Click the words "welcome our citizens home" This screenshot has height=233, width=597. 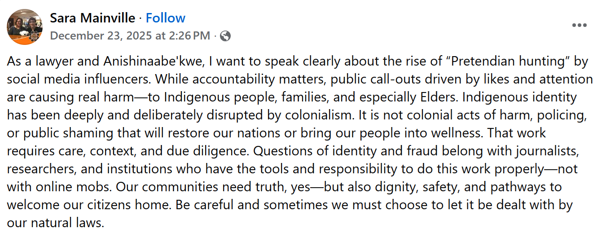[x=88, y=205]
